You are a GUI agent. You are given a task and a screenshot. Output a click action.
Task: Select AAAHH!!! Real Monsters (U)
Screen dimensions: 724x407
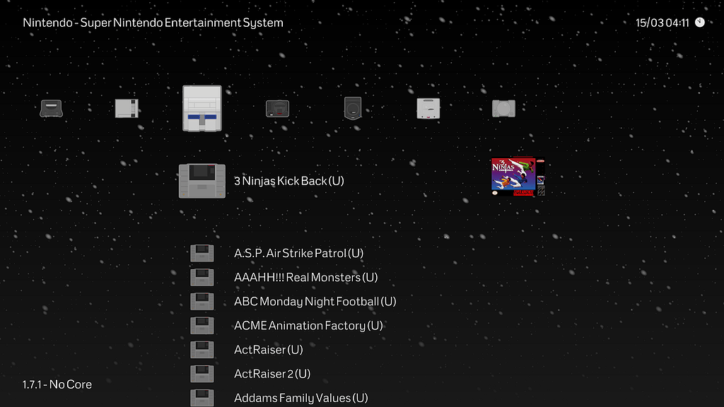[306, 277]
